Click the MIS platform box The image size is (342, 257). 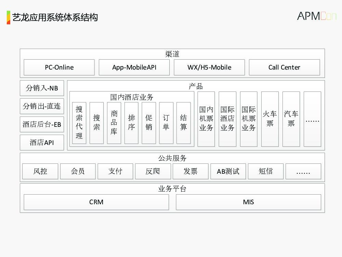click(x=248, y=202)
